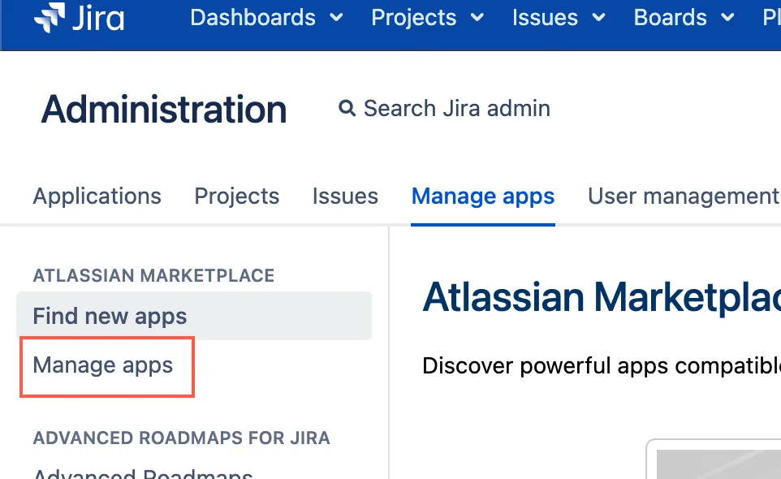Open the Boards menu
Screen dimensions: 781x479
click(670, 17)
